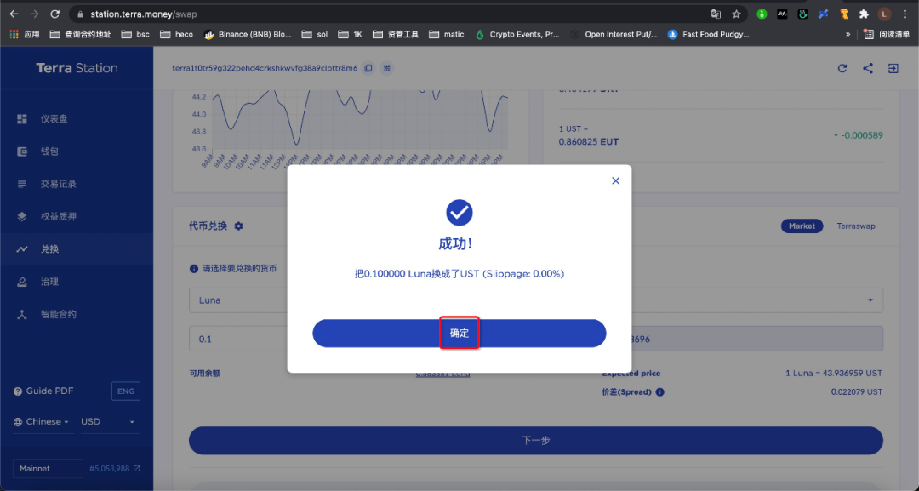Click the refresh icon in header
Viewport: 919px width, 491px height.
(842, 69)
